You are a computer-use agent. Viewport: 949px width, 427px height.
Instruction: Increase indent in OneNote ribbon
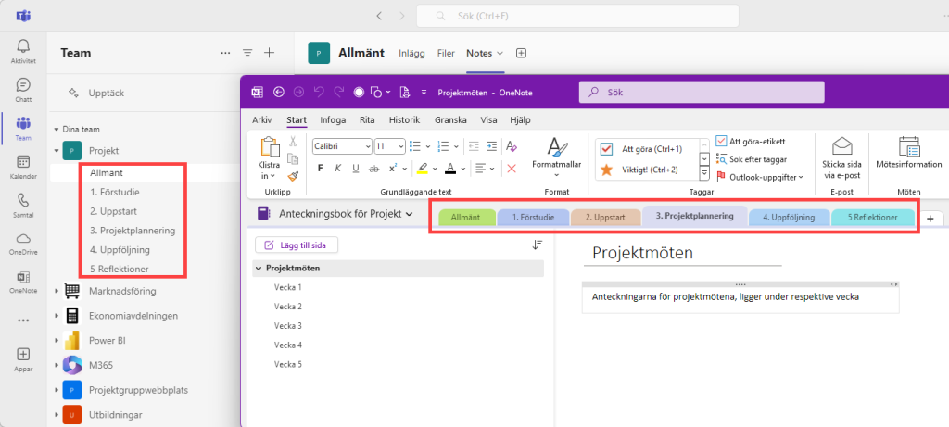point(491,145)
